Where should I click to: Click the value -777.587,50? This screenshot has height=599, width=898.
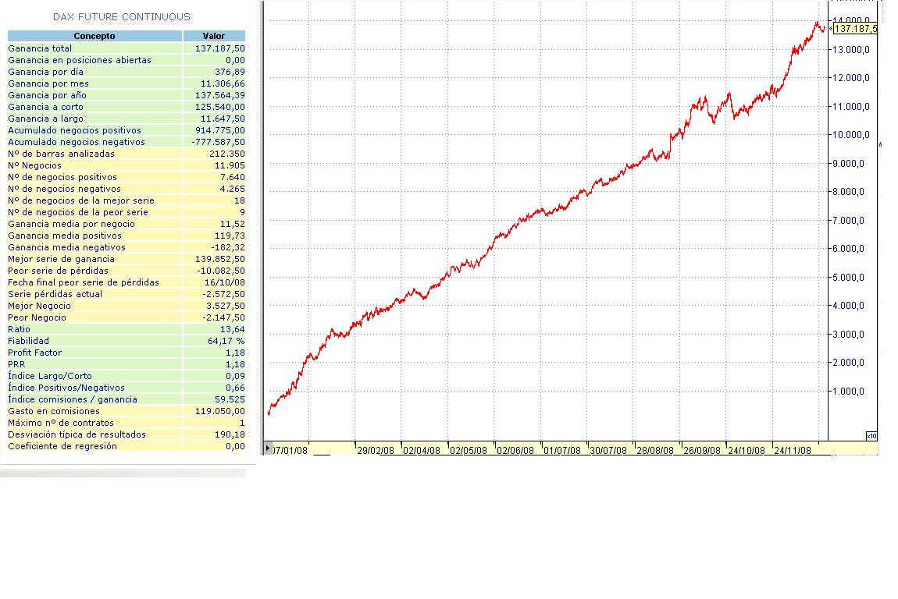point(218,143)
